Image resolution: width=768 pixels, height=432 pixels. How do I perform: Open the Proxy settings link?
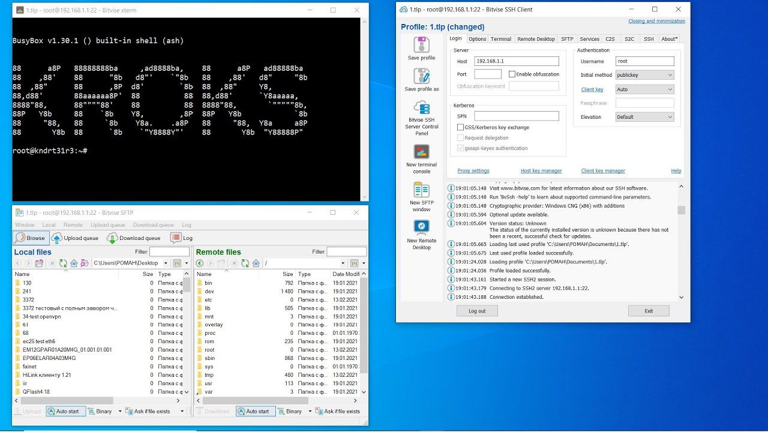473,171
